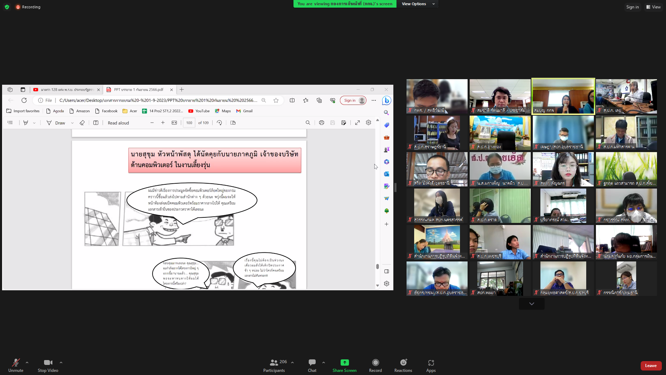Click Read aloud in PDF toolbar

(x=118, y=123)
